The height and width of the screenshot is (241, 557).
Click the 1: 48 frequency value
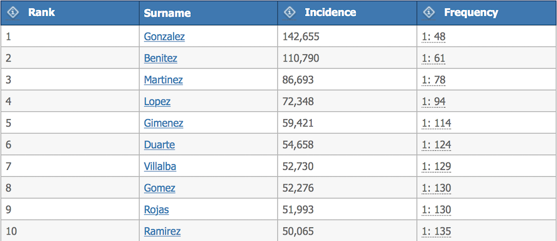click(434, 36)
